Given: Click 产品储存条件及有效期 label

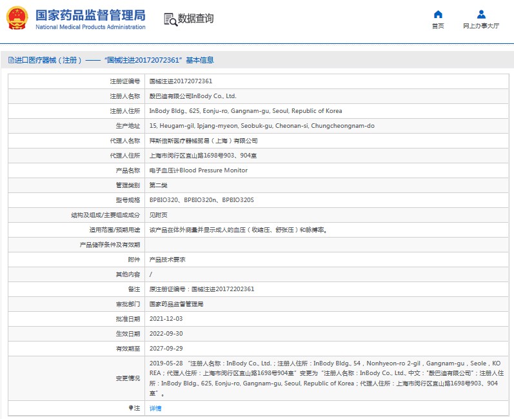Looking at the screenshot, I should pos(110,245).
